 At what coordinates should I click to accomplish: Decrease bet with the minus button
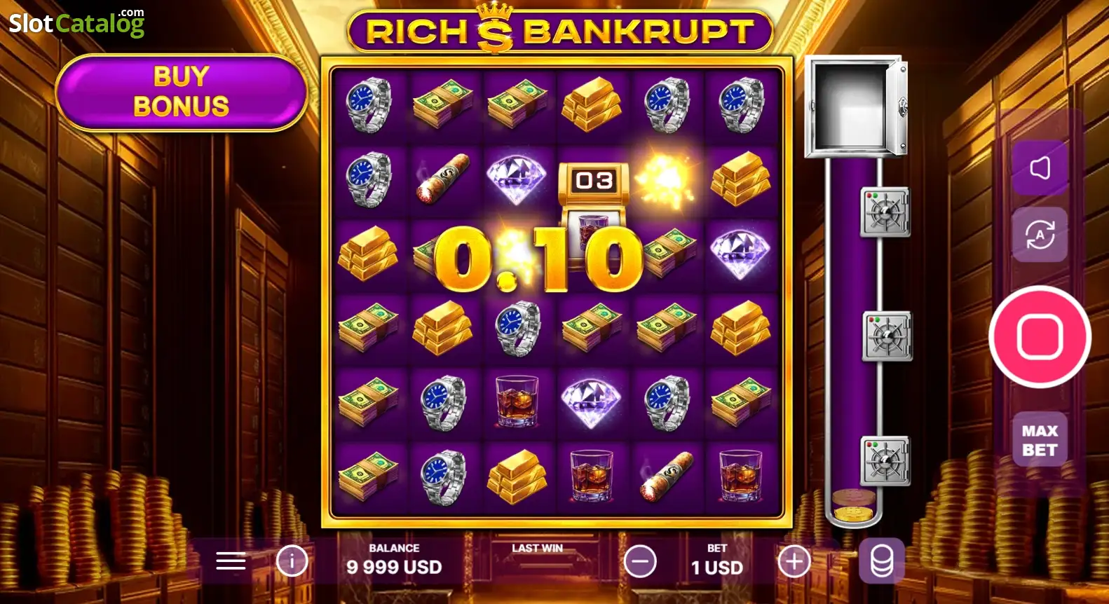[x=640, y=562]
